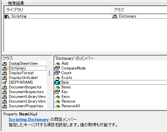Select the RemoveAll method icon
The image size is (167, 132).
click(x=57, y=106)
